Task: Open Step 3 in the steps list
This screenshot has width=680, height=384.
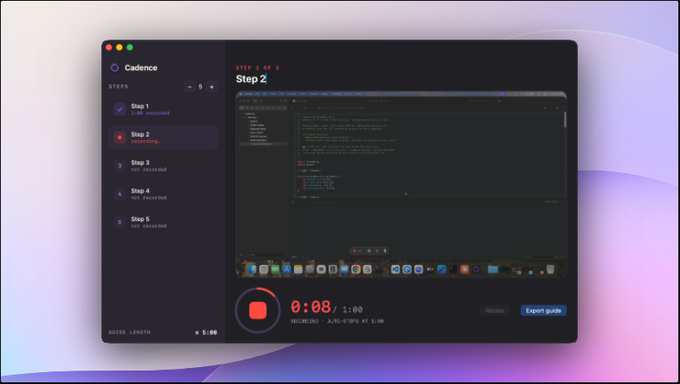Action: (163, 165)
